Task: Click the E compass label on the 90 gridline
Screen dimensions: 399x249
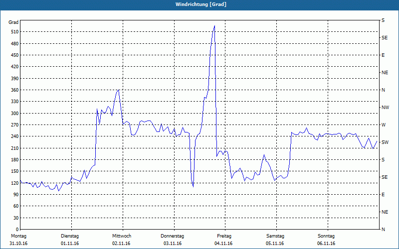Action: [383, 195]
